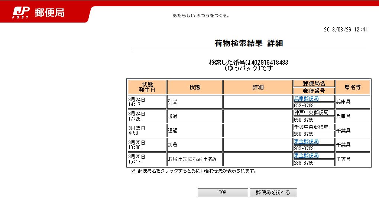The image size is (379, 199).
Task: Click the 郵便局 text in the red banner
Action: point(49,13)
